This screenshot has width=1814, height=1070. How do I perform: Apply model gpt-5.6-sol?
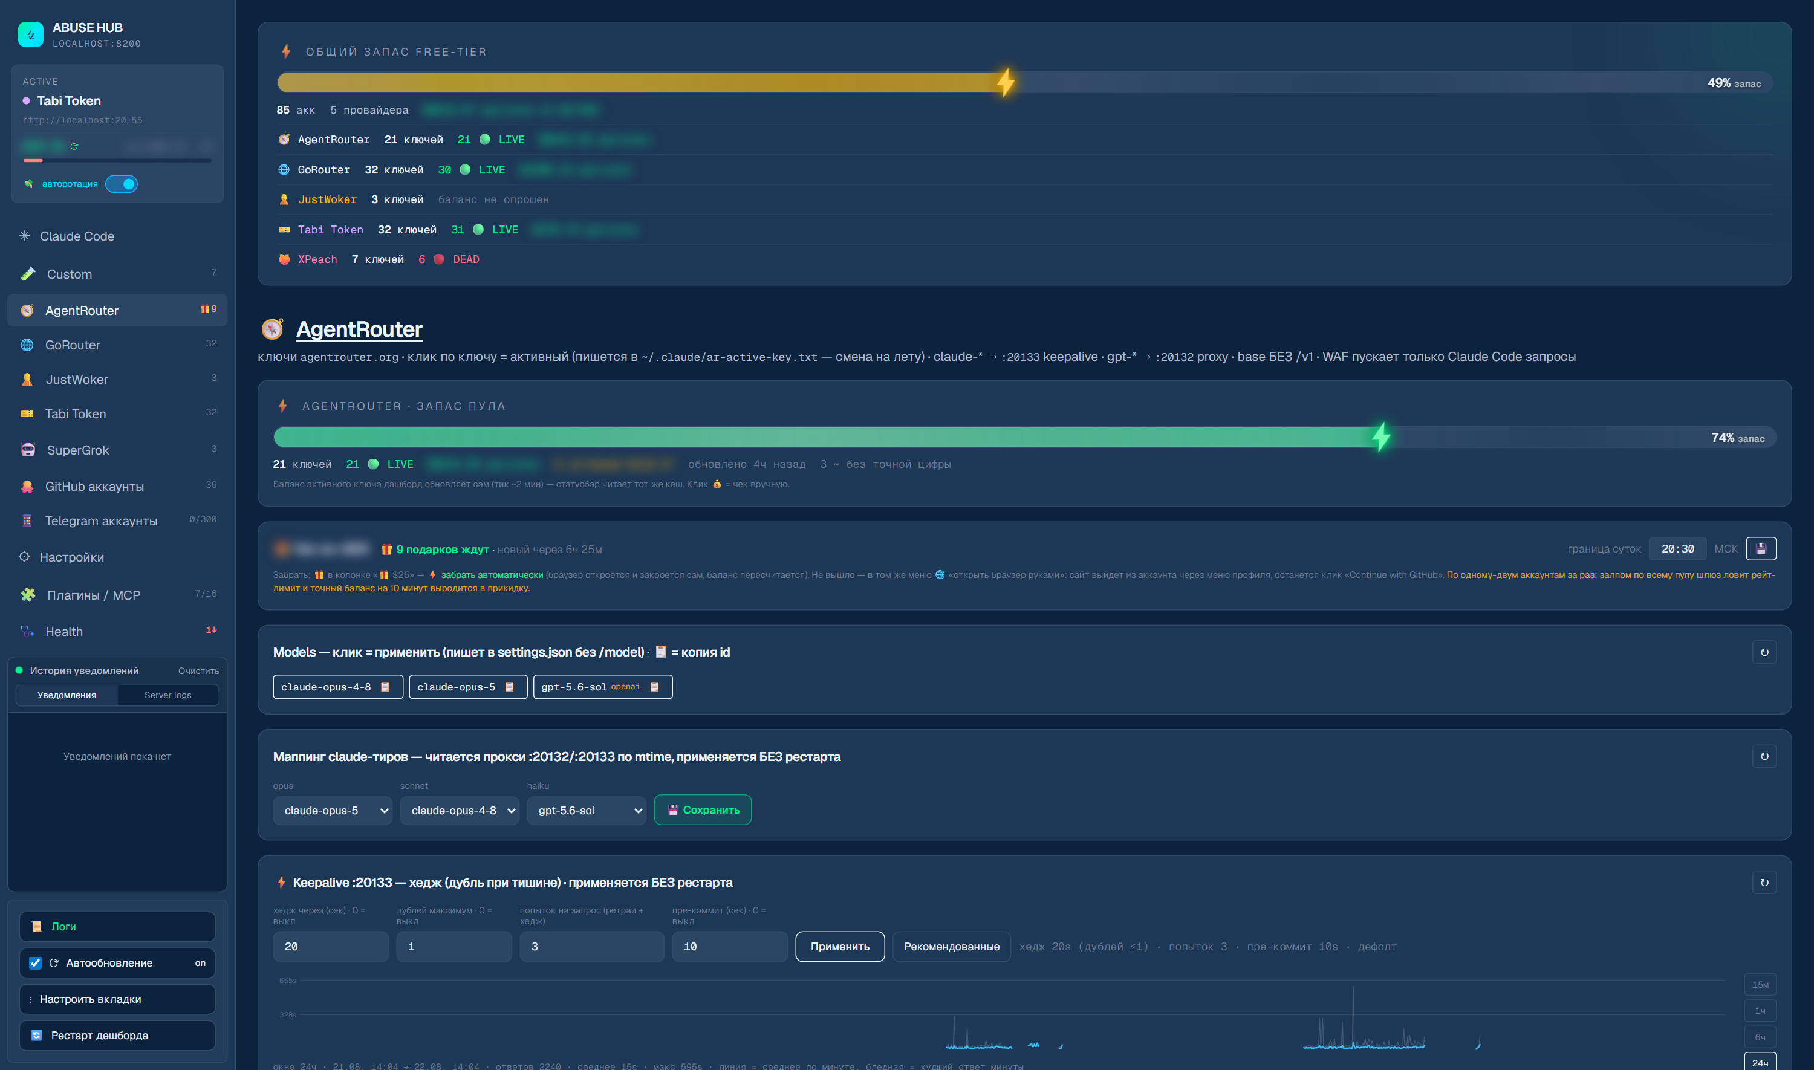(574, 687)
